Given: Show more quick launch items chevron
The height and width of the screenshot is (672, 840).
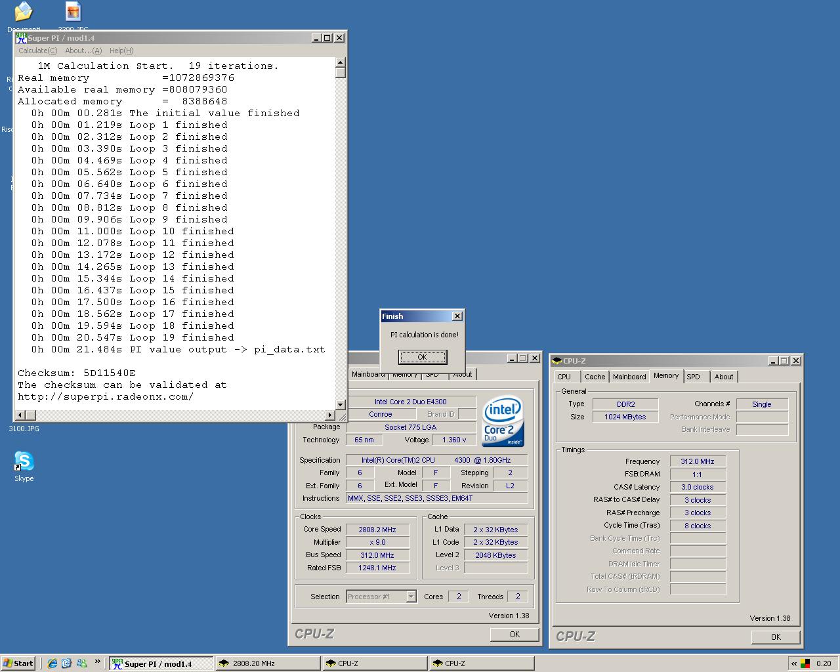Looking at the screenshot, I should [98, 661].
